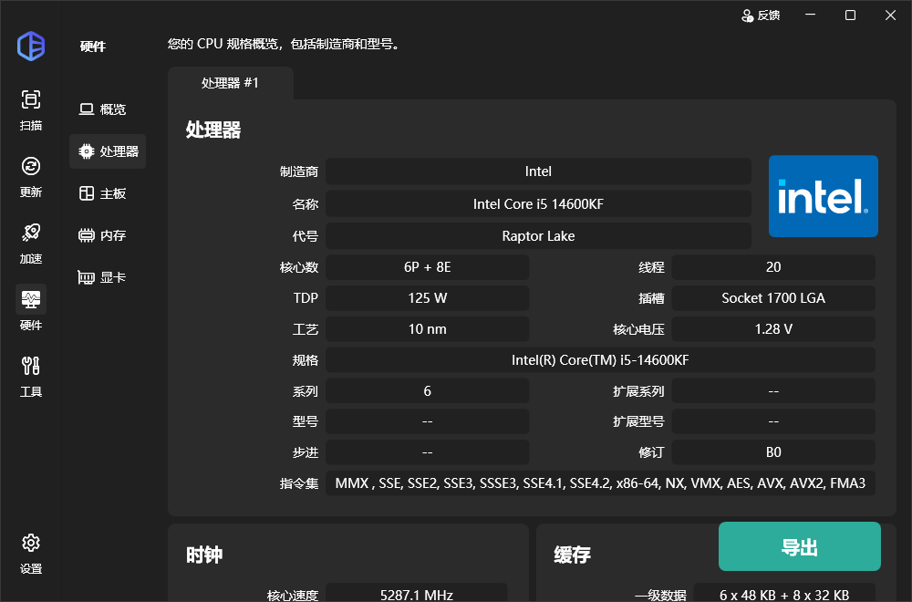Screen dimensions: 912x602
Task: Click the 5287.1 MHz core speed value
Action: 417,594
